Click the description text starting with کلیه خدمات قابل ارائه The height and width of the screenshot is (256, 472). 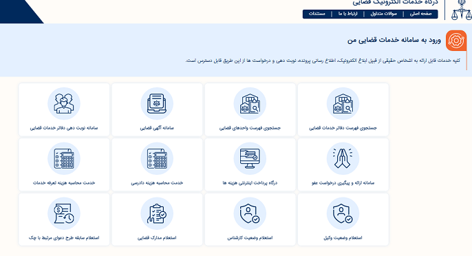pyautogui.click(x=323, y=61)
